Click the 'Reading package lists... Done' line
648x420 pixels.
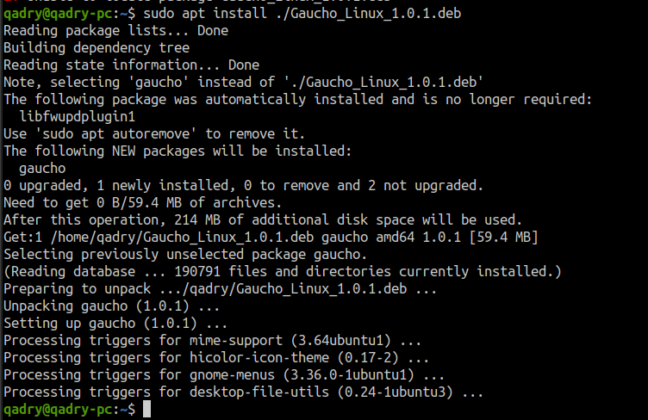(115, 30)
